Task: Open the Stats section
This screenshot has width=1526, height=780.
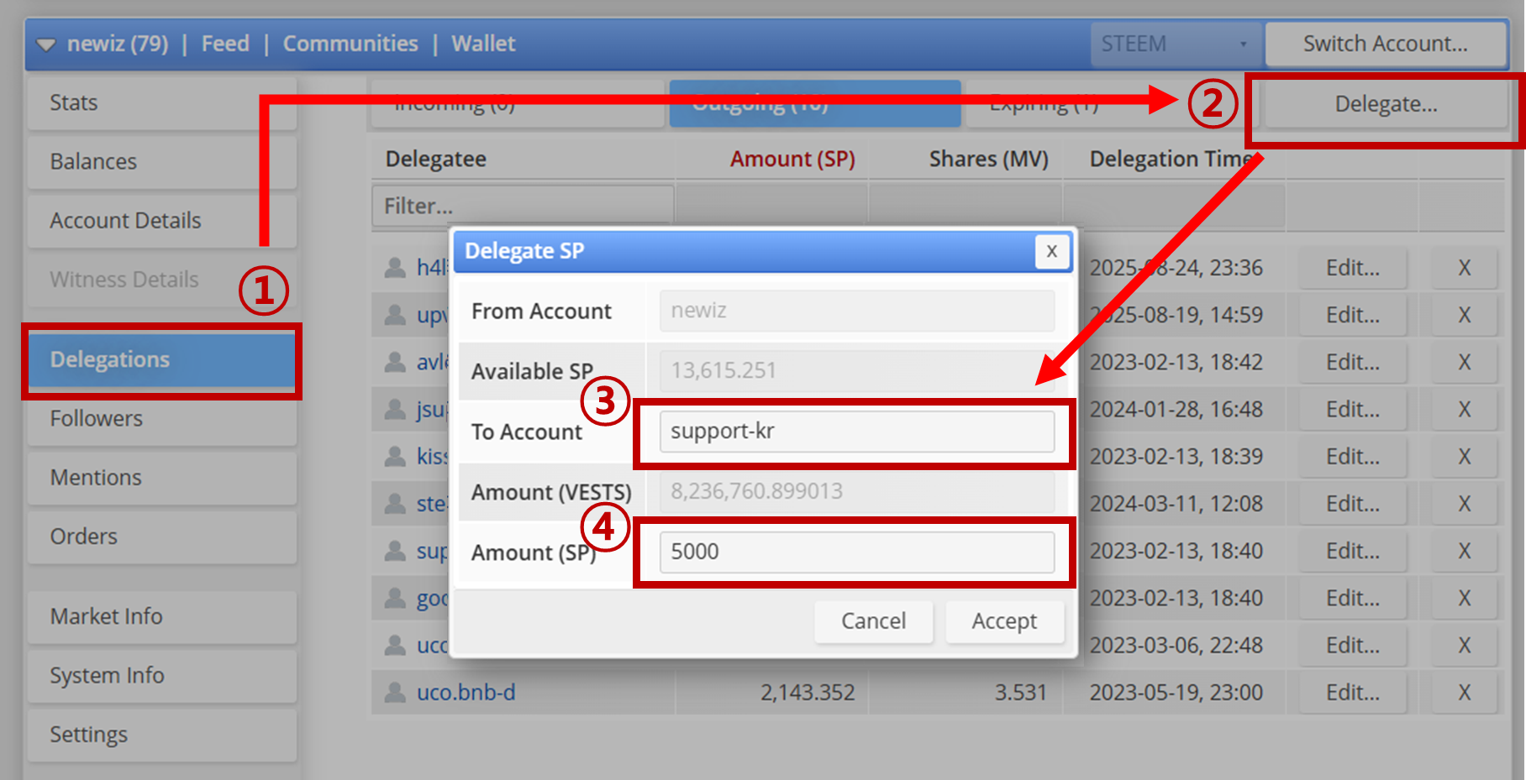Action: pyautogui.click(x=162, y=102)
